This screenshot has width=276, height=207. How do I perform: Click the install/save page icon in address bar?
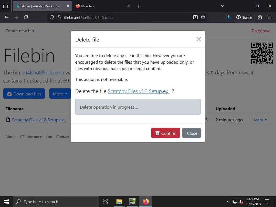195,17
